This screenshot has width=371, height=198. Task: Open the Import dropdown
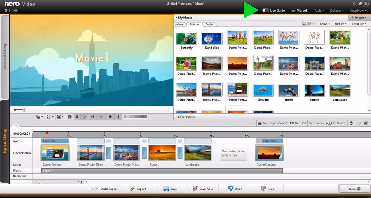(359, 18)
